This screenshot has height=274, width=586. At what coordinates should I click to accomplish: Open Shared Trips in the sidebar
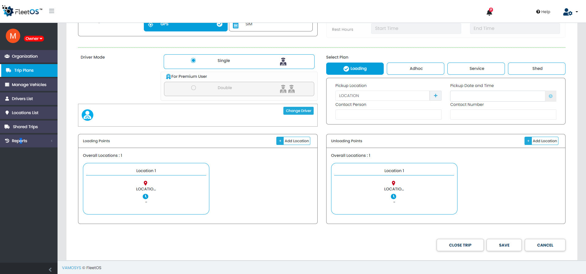tap(29, 127)
